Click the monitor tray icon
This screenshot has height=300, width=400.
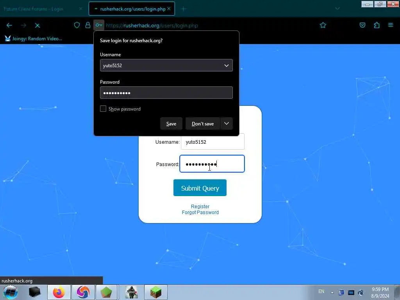(x=351, y=293)
